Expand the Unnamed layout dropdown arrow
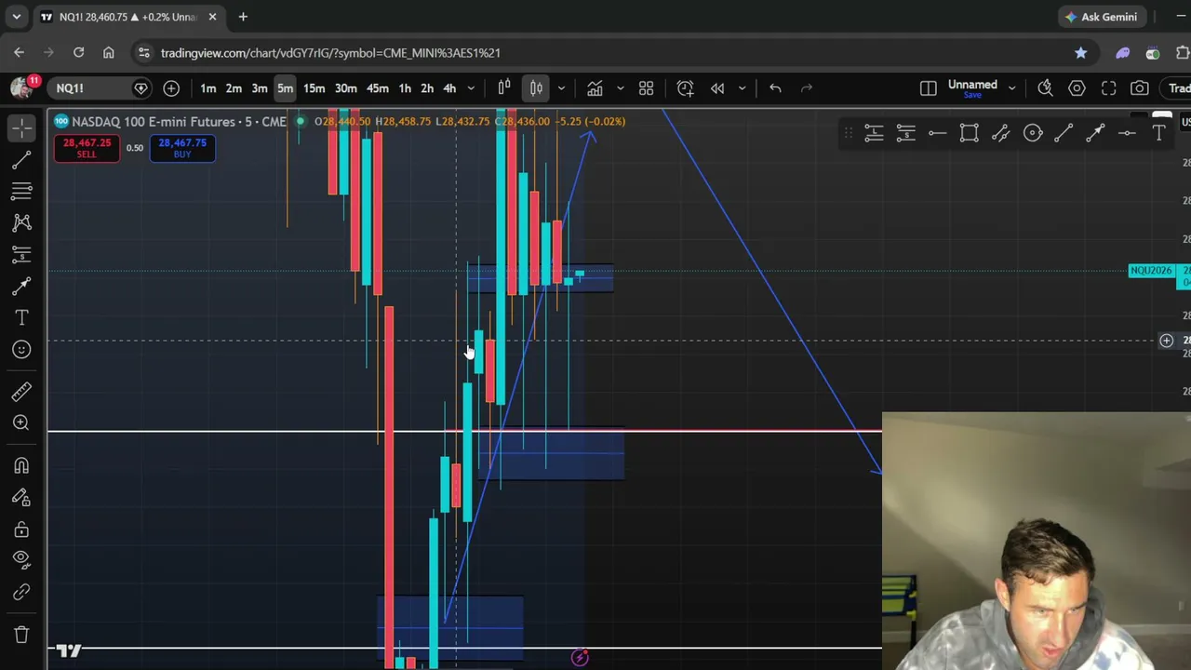The image size is (1191, 670). 1011,88
